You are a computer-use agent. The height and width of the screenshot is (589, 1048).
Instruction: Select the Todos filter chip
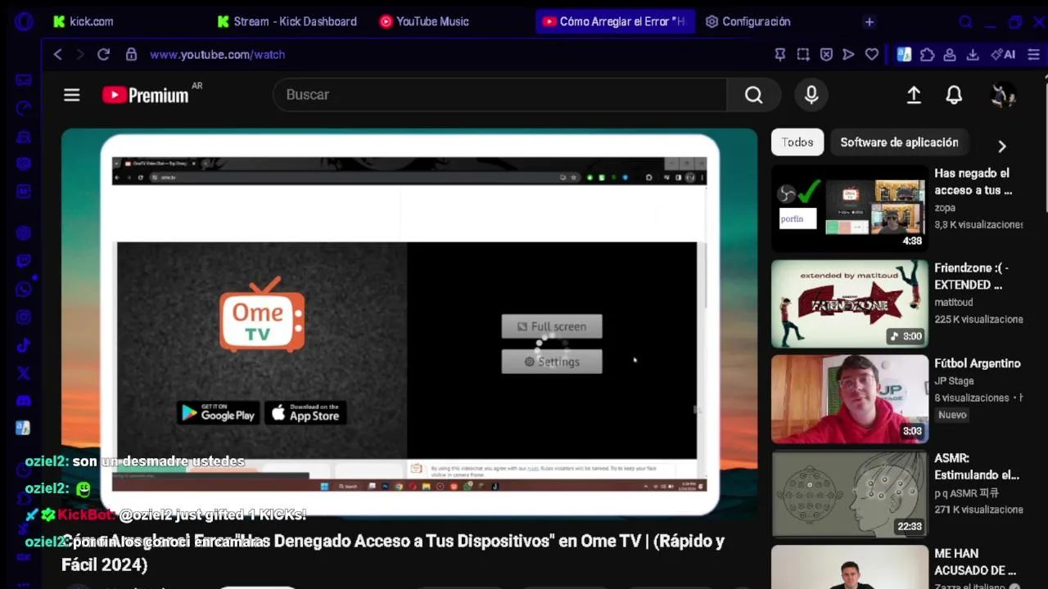(797, 142)
